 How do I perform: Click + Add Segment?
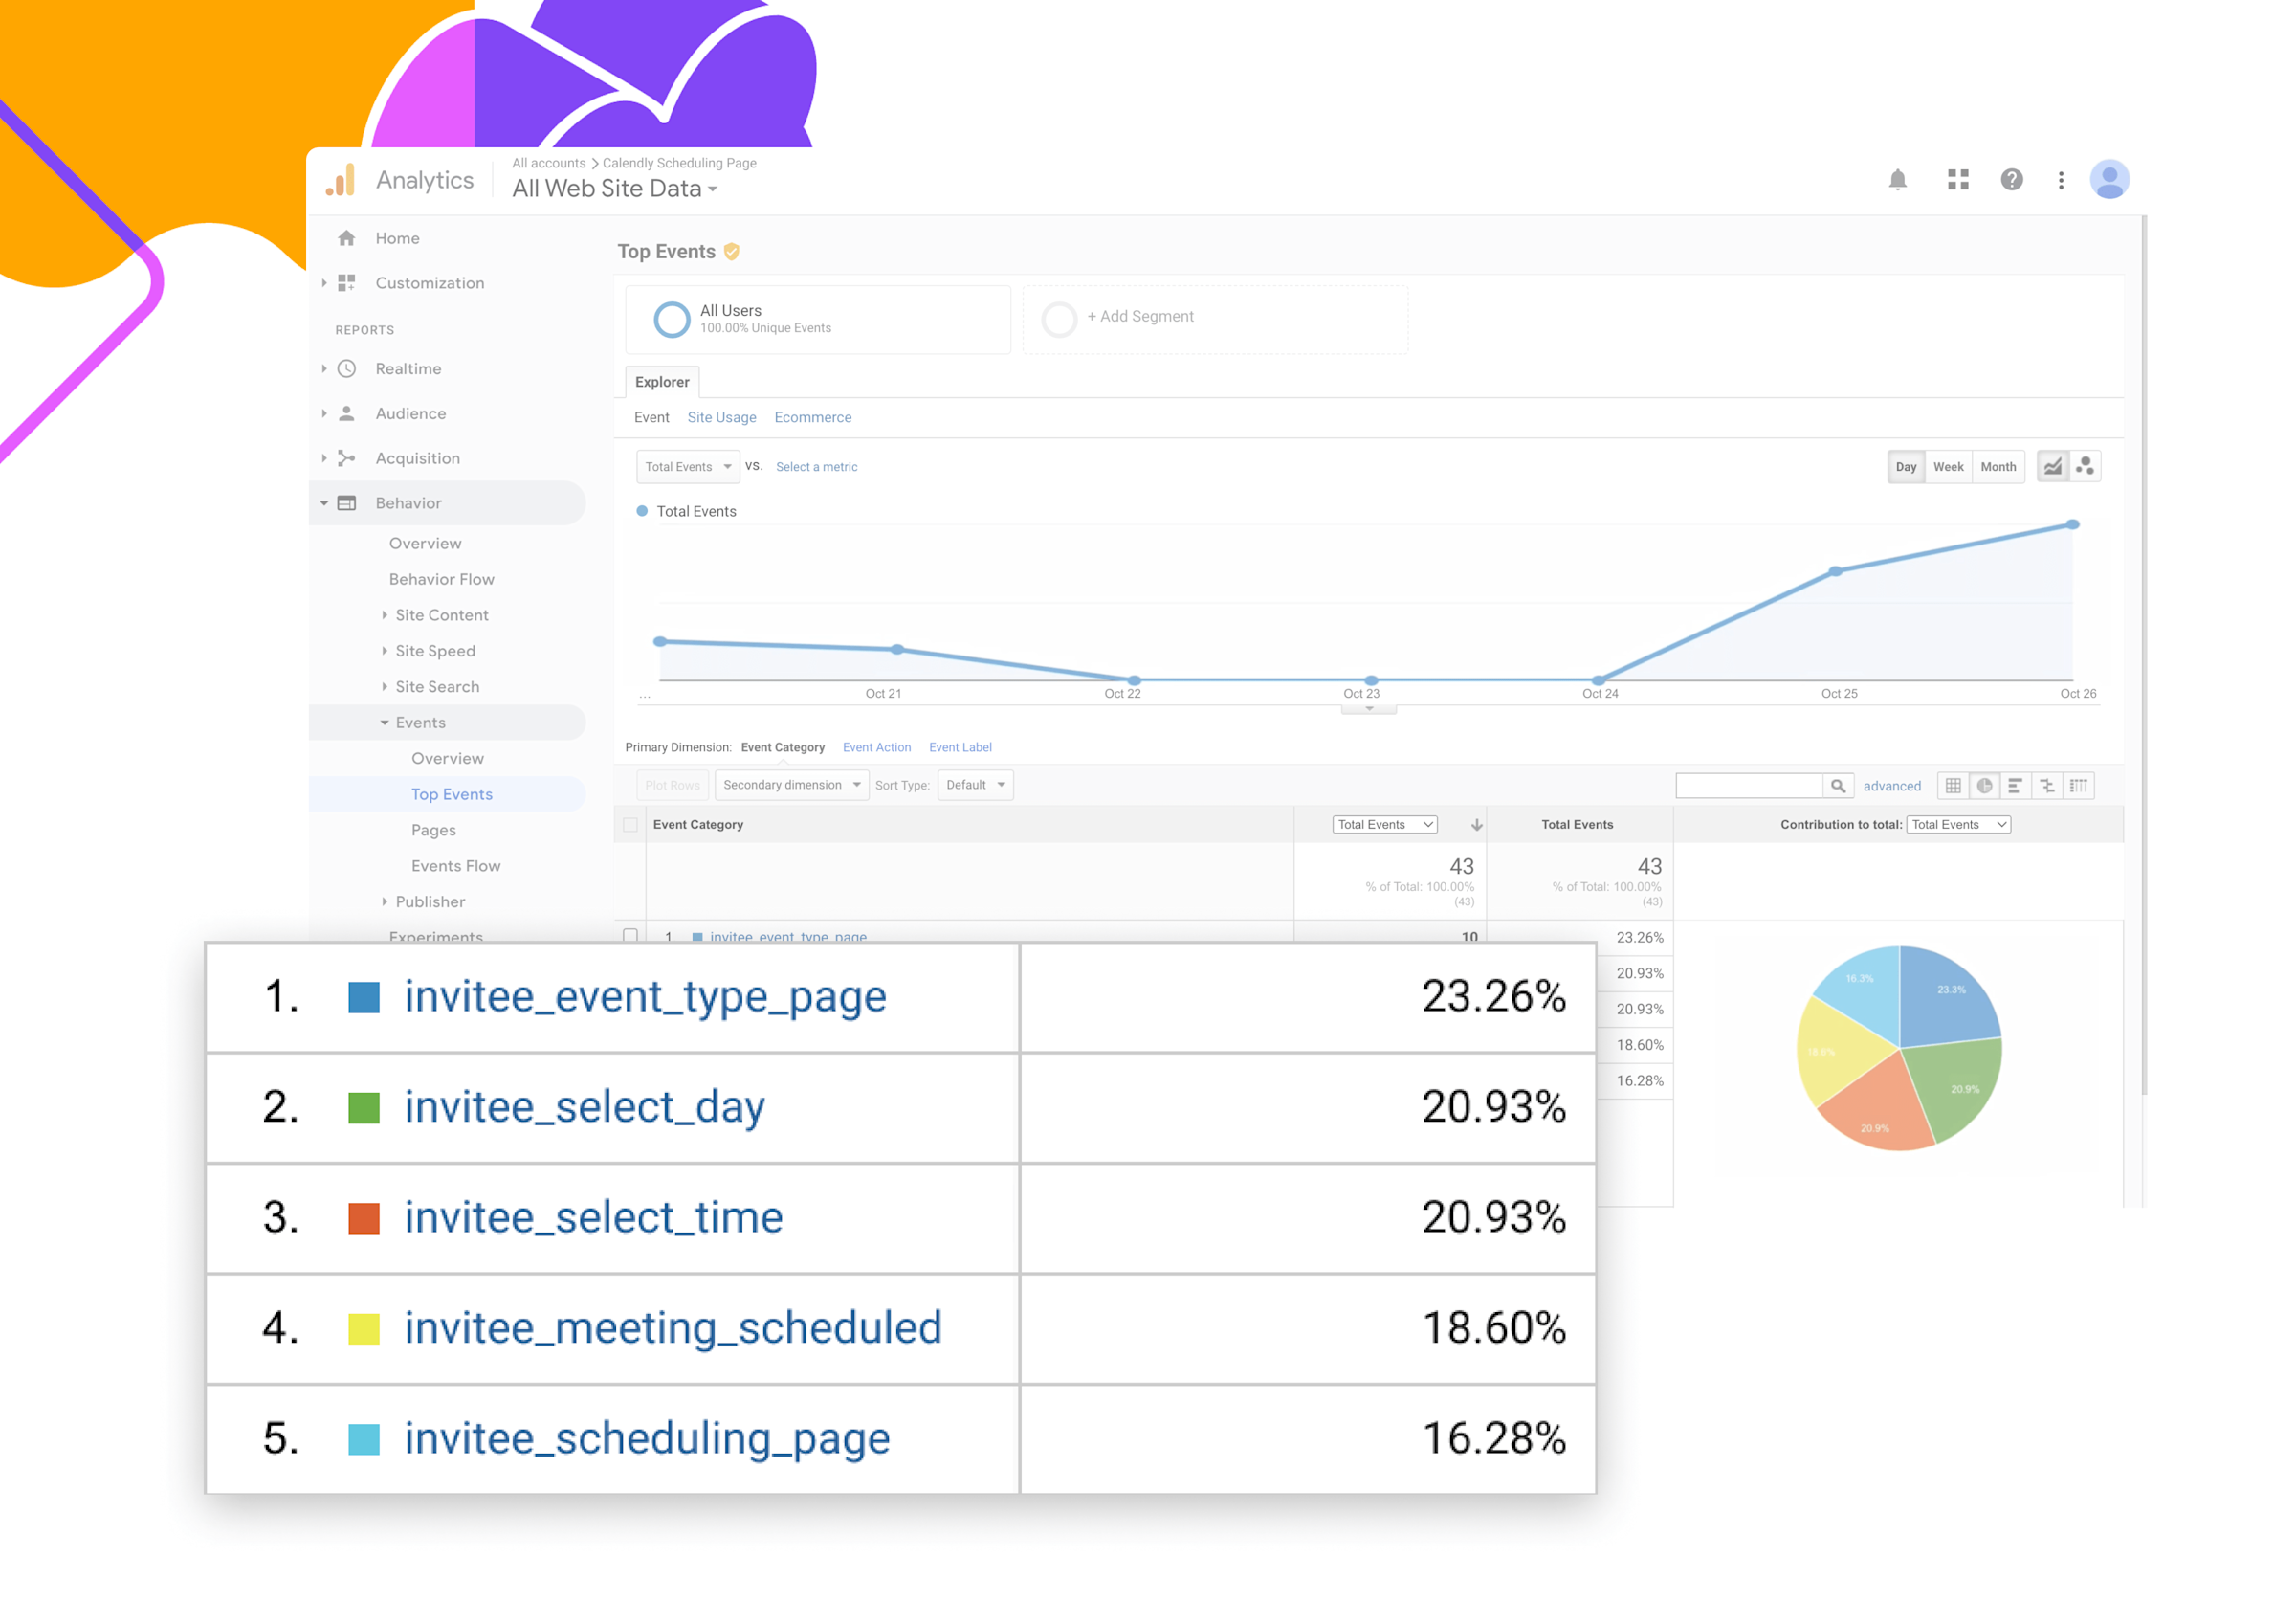click(1139, 316)
